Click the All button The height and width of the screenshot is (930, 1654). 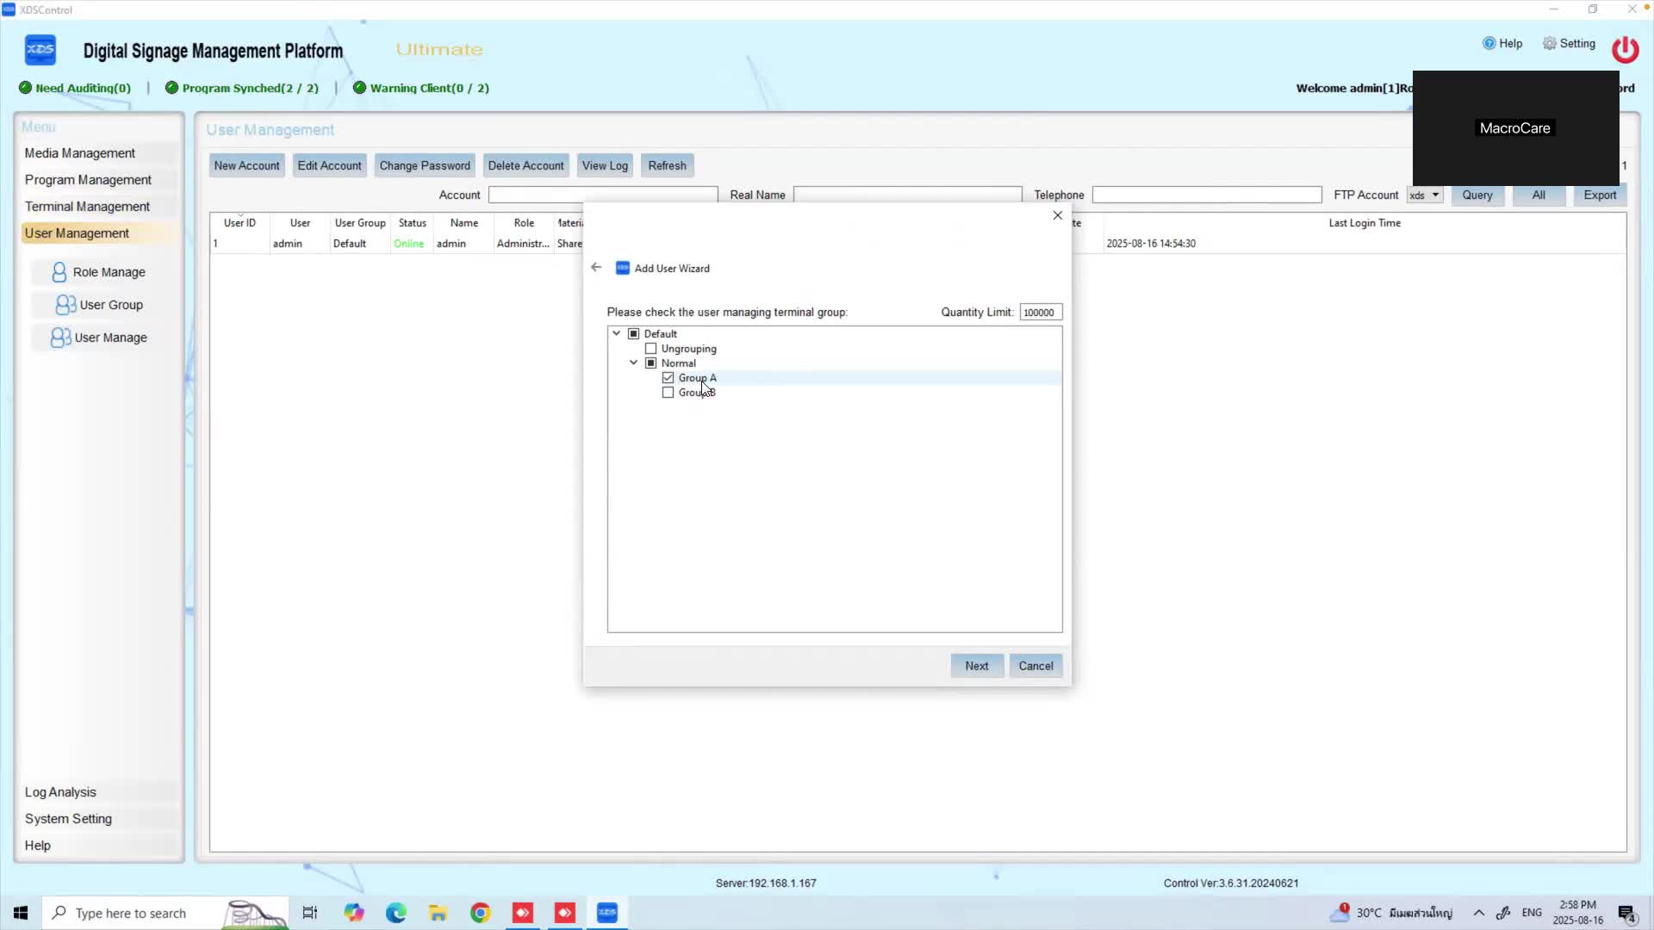pos(1539,195)
